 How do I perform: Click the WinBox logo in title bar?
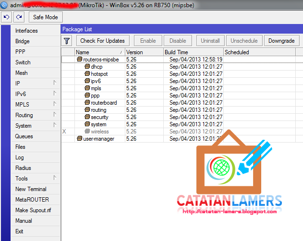[x=4, y=5]
